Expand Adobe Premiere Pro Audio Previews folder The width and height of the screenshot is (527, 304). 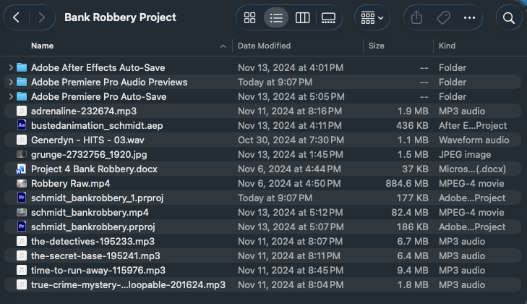(x=11, y=82)
